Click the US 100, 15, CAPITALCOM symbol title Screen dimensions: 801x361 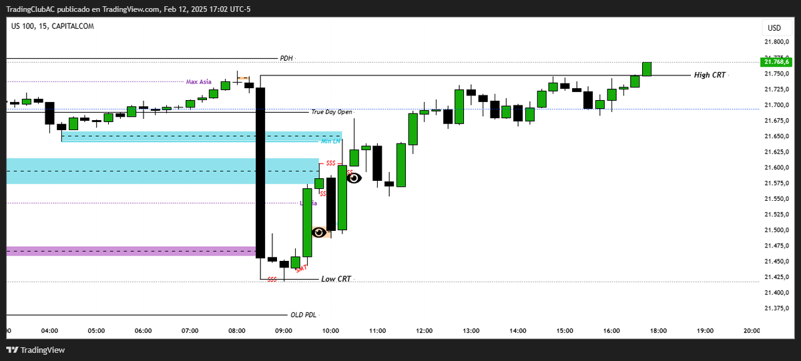[53, 26]
